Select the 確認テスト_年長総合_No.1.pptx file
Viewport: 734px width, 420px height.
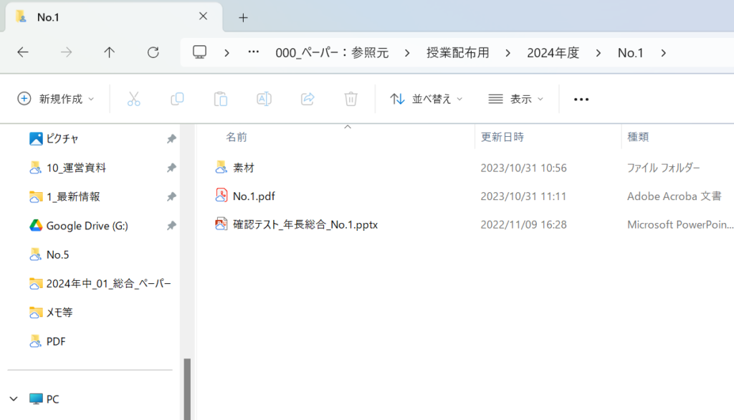[305, 225]
